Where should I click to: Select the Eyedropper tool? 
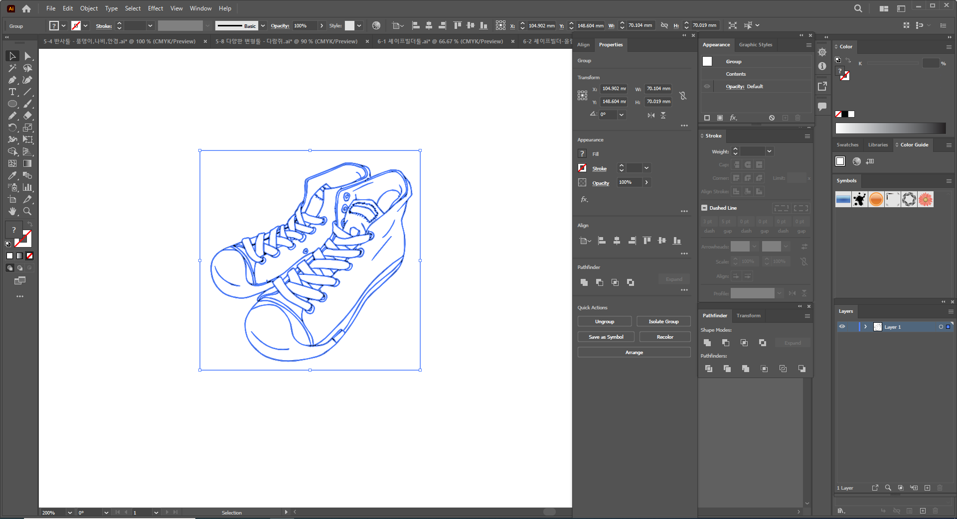coord(12,175)
